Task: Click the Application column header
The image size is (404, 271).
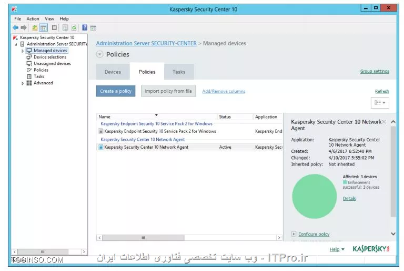Action: 268,117
